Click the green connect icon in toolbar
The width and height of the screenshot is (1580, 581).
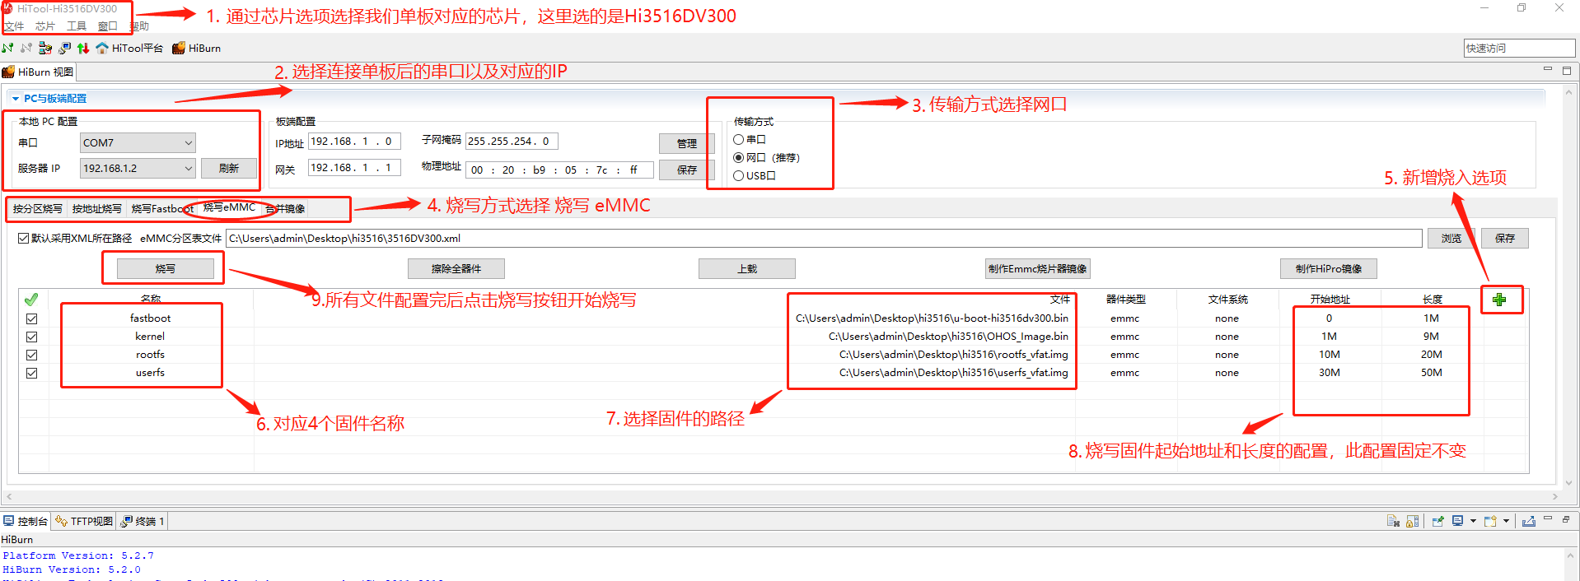tap(8, 48)
